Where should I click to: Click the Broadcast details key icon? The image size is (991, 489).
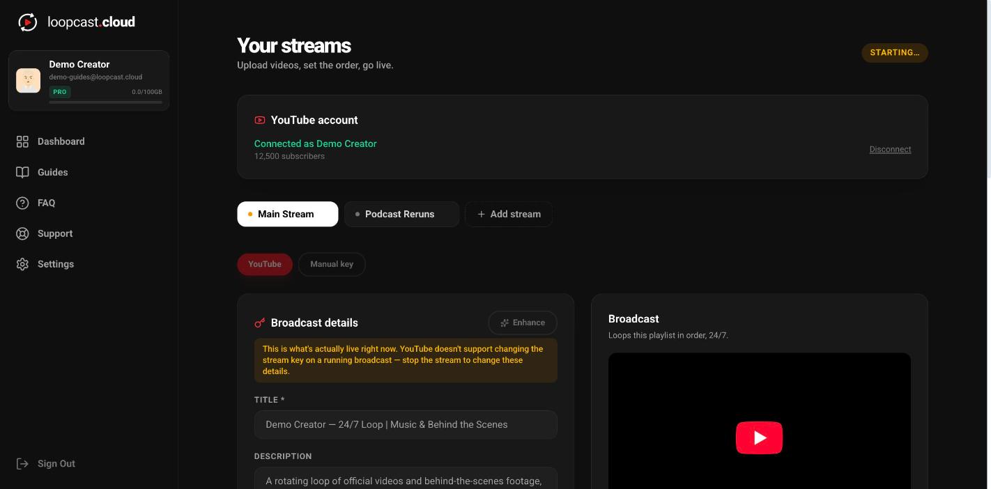260,323
